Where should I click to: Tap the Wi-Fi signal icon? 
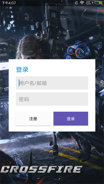[x=82, y=3]
